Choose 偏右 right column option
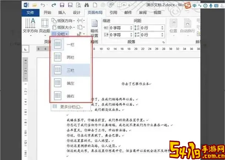This screenshot has width=225, height=160. coord(71,96)
